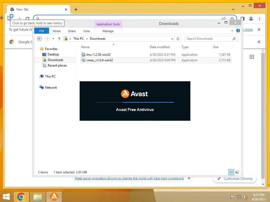Open the Windows Start button
Screen dimensions: 270x202
pyautogui.click(x=6, y=197)
